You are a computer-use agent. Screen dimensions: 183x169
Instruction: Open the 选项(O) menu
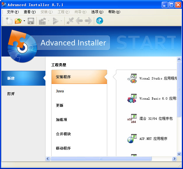97,12
